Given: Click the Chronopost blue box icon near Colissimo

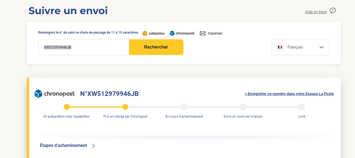Looking at the screenshot, I should coord(172,33).
